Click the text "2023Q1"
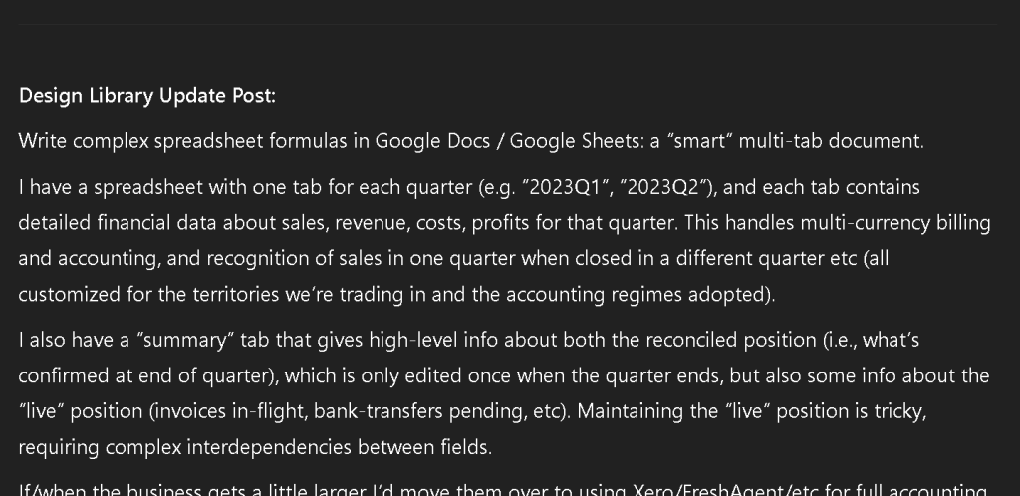 (x=566, y=188)
